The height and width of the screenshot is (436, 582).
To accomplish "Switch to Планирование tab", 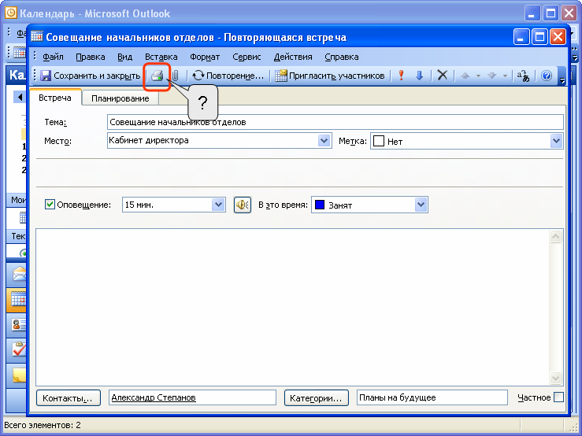I will [120, 98].
